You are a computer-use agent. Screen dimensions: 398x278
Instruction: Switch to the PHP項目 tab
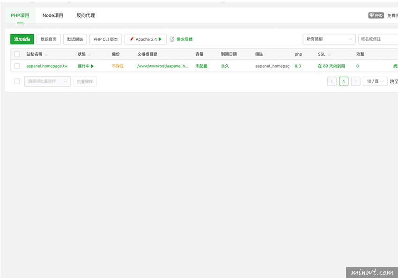(x=20, y=15)
